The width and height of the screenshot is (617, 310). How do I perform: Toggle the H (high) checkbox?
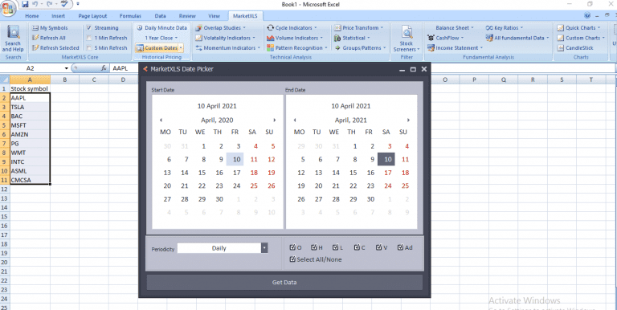313,247
